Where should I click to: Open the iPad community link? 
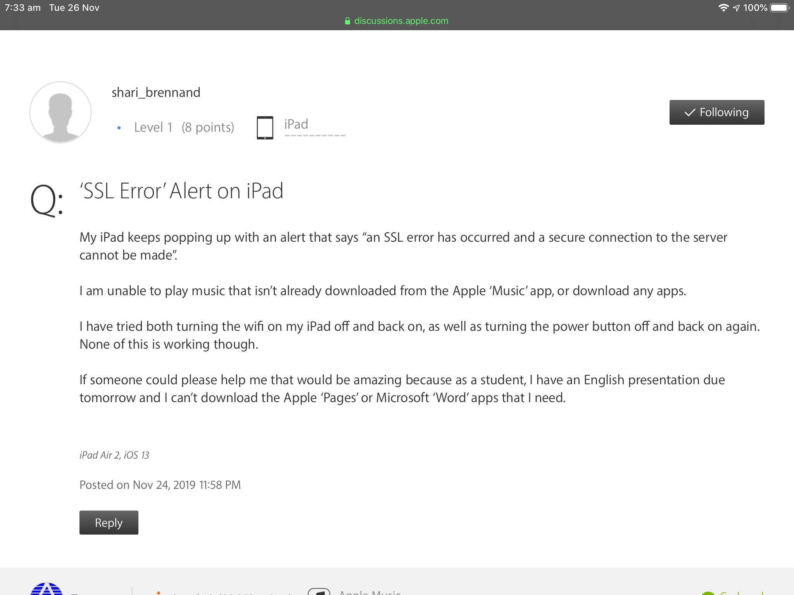pos(296,124)
